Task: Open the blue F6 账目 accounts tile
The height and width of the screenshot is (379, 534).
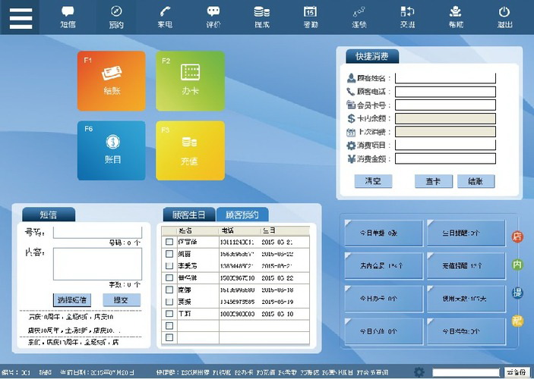Action: [112, 151]
